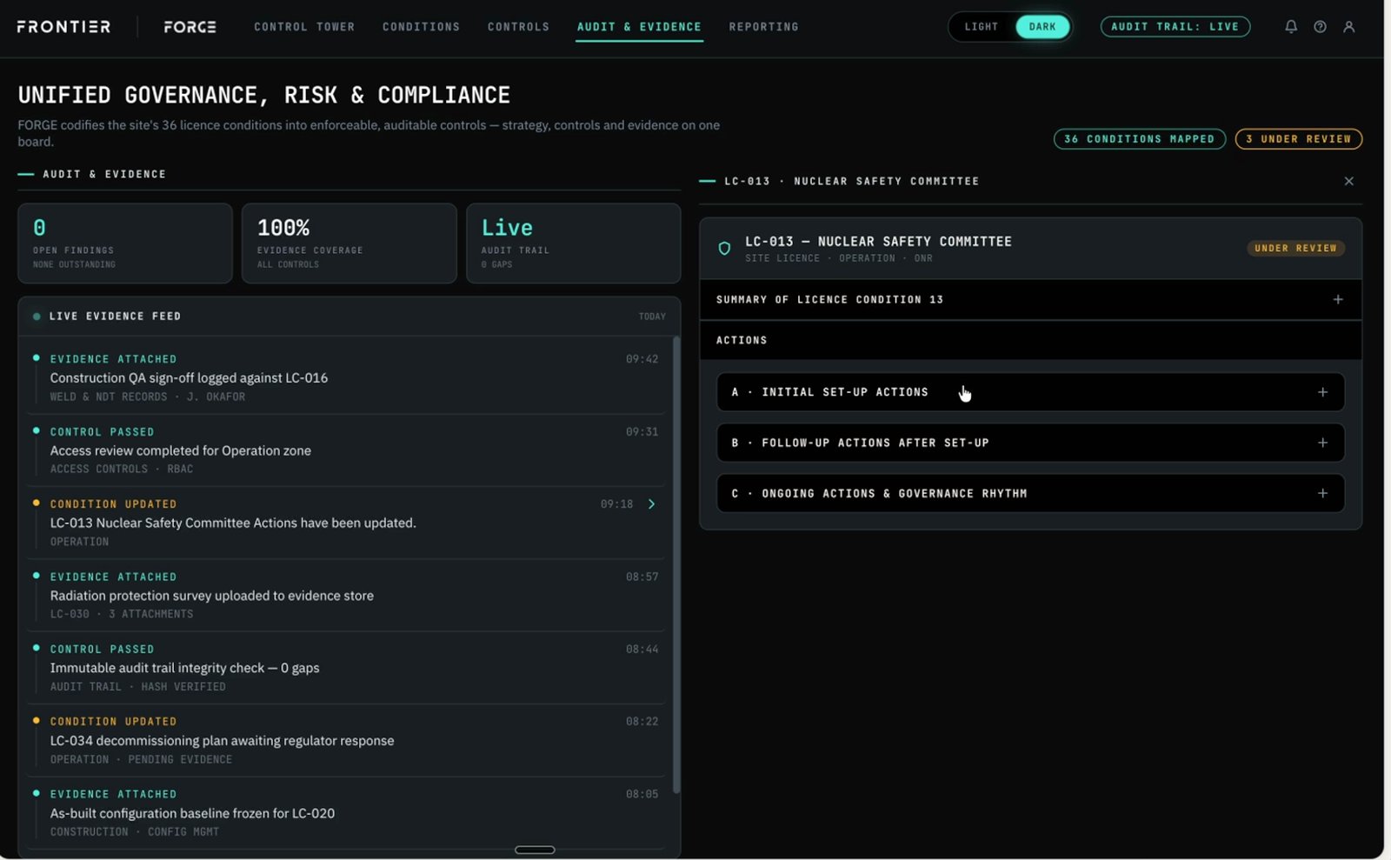The image size is (1391, 860).
Task: Close the LC-013 detail panel
Action: [x=1349, y=181]
